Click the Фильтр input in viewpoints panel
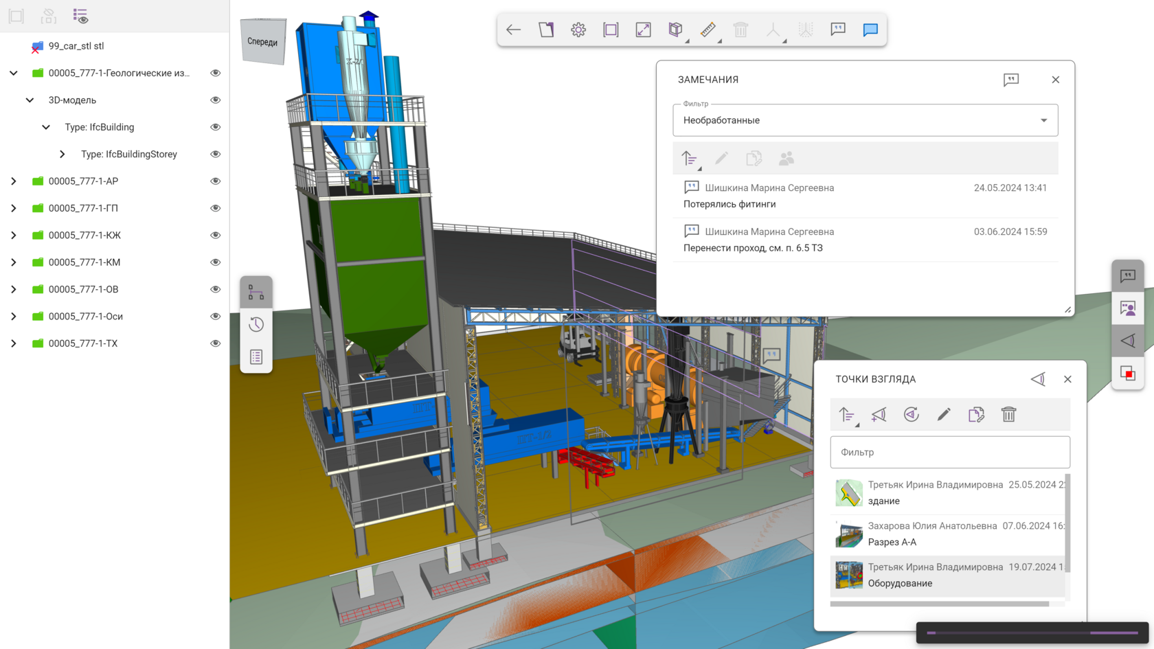 [949, 452]
